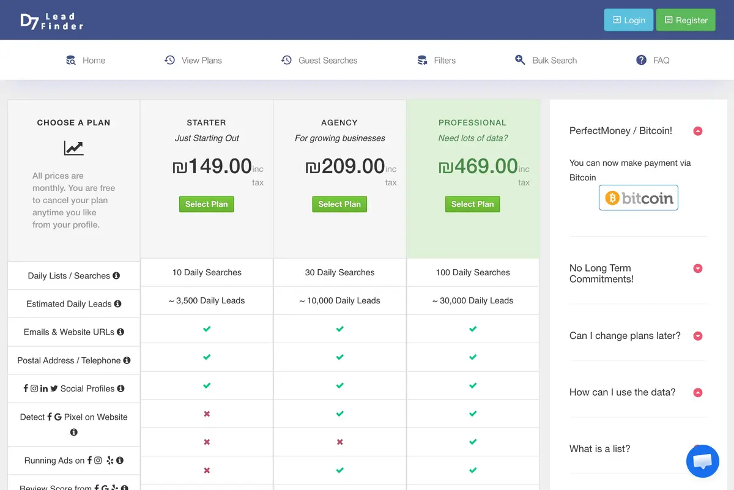Select Plan for the Starter tier

coord(207,204)
